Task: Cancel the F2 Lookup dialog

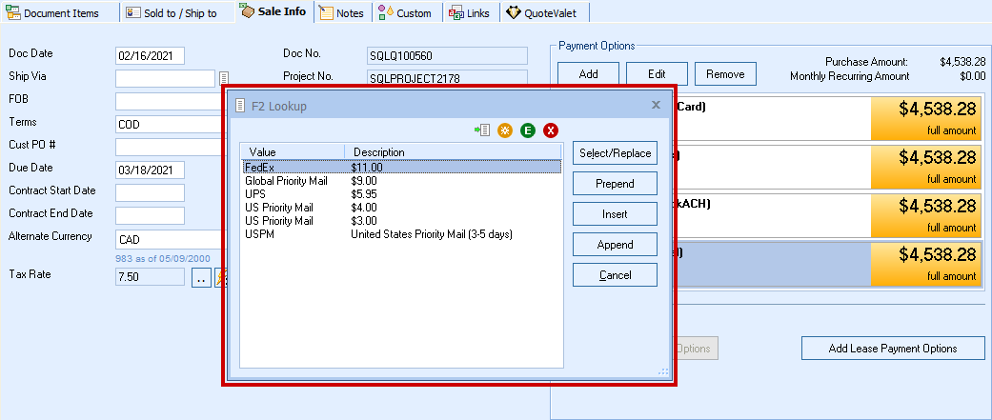Action: (x=615, y=275)
